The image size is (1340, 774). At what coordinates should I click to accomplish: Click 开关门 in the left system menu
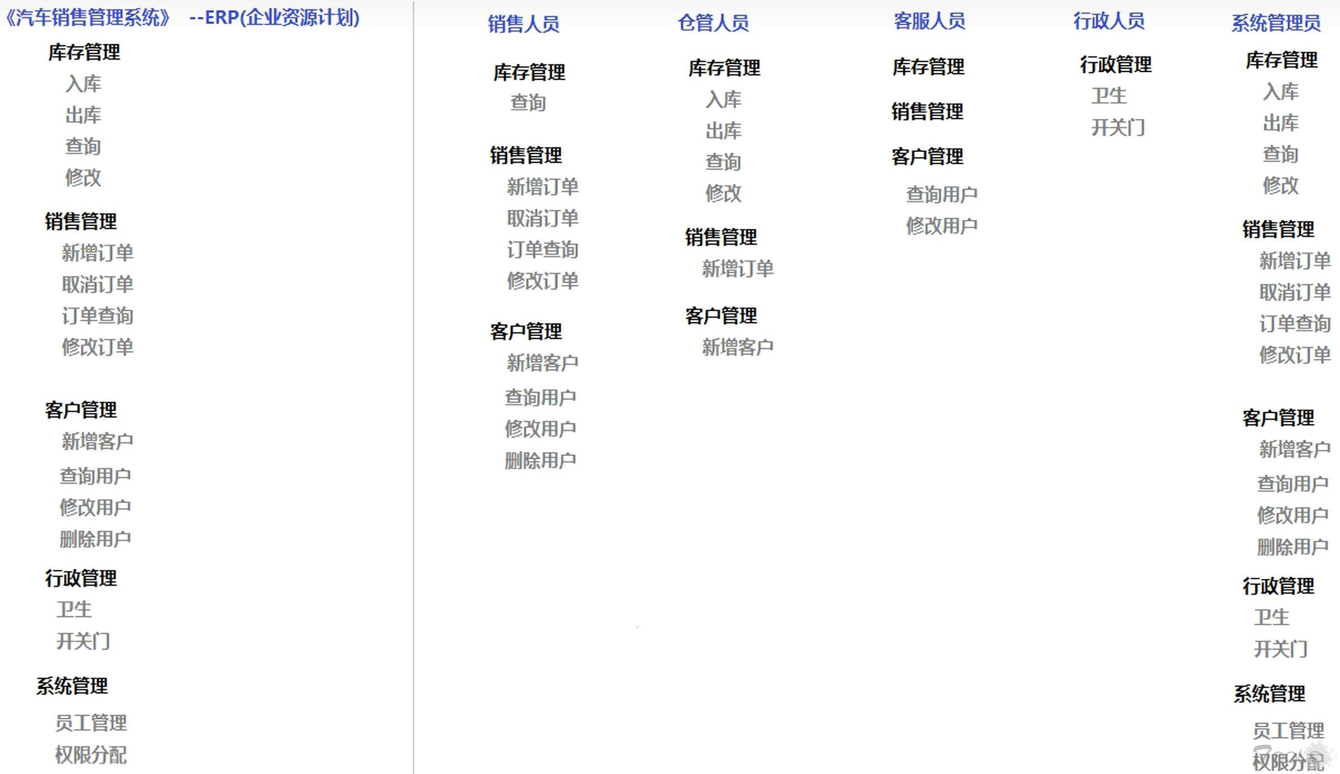click(x=83, y=641)
